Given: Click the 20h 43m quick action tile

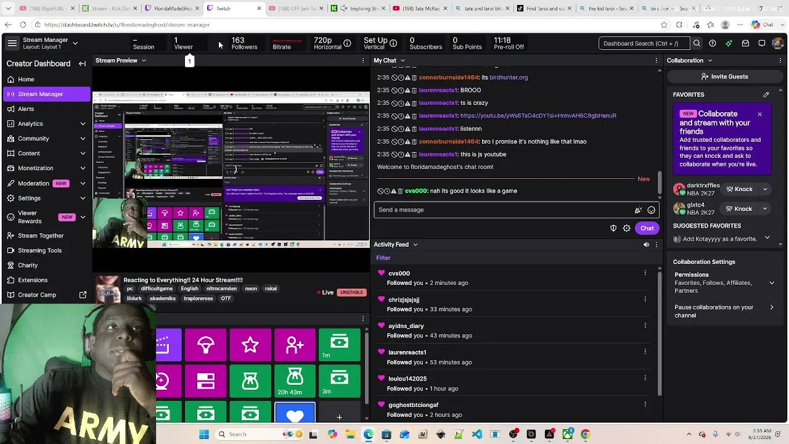Looking at the screenshot, I should 295,382.
